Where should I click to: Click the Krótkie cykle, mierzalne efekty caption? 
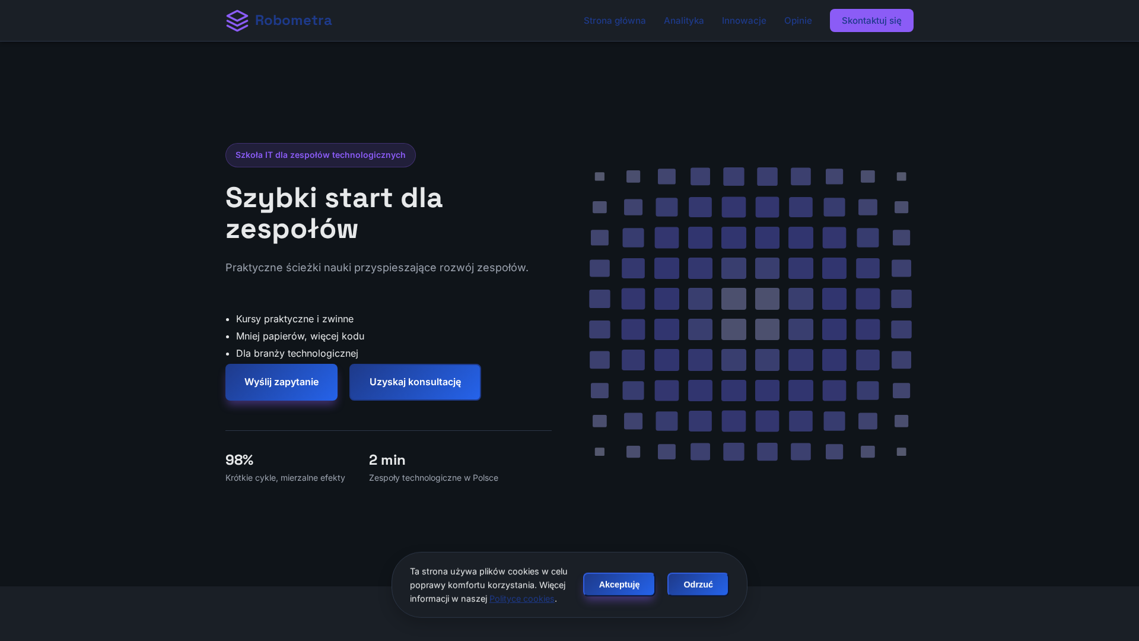click(285, 478)
